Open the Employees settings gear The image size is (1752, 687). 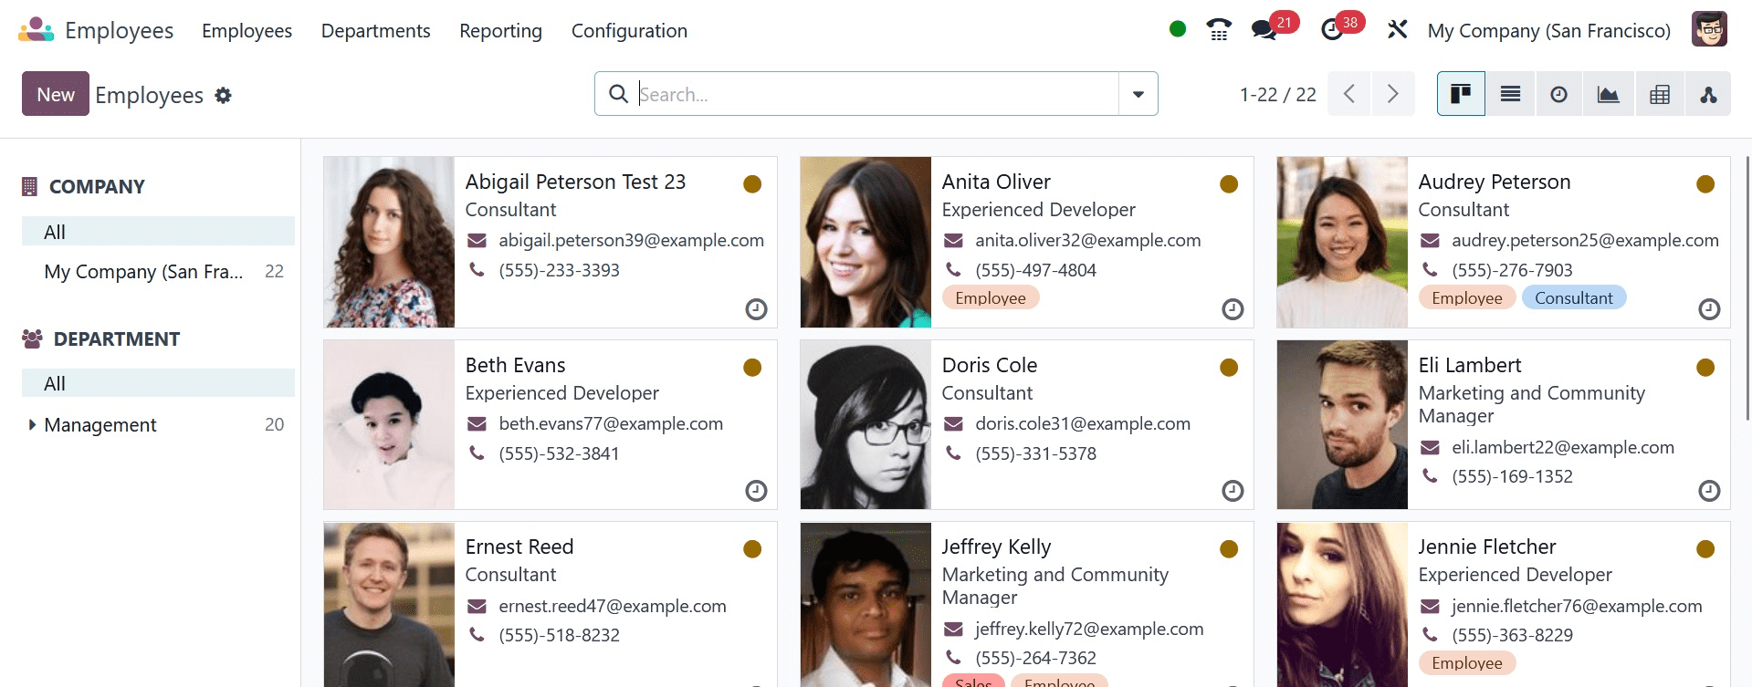(x=224, y=95)
